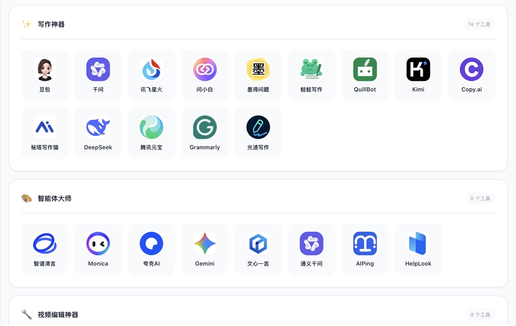Open the QuillBot robot icon

[365, 70]
